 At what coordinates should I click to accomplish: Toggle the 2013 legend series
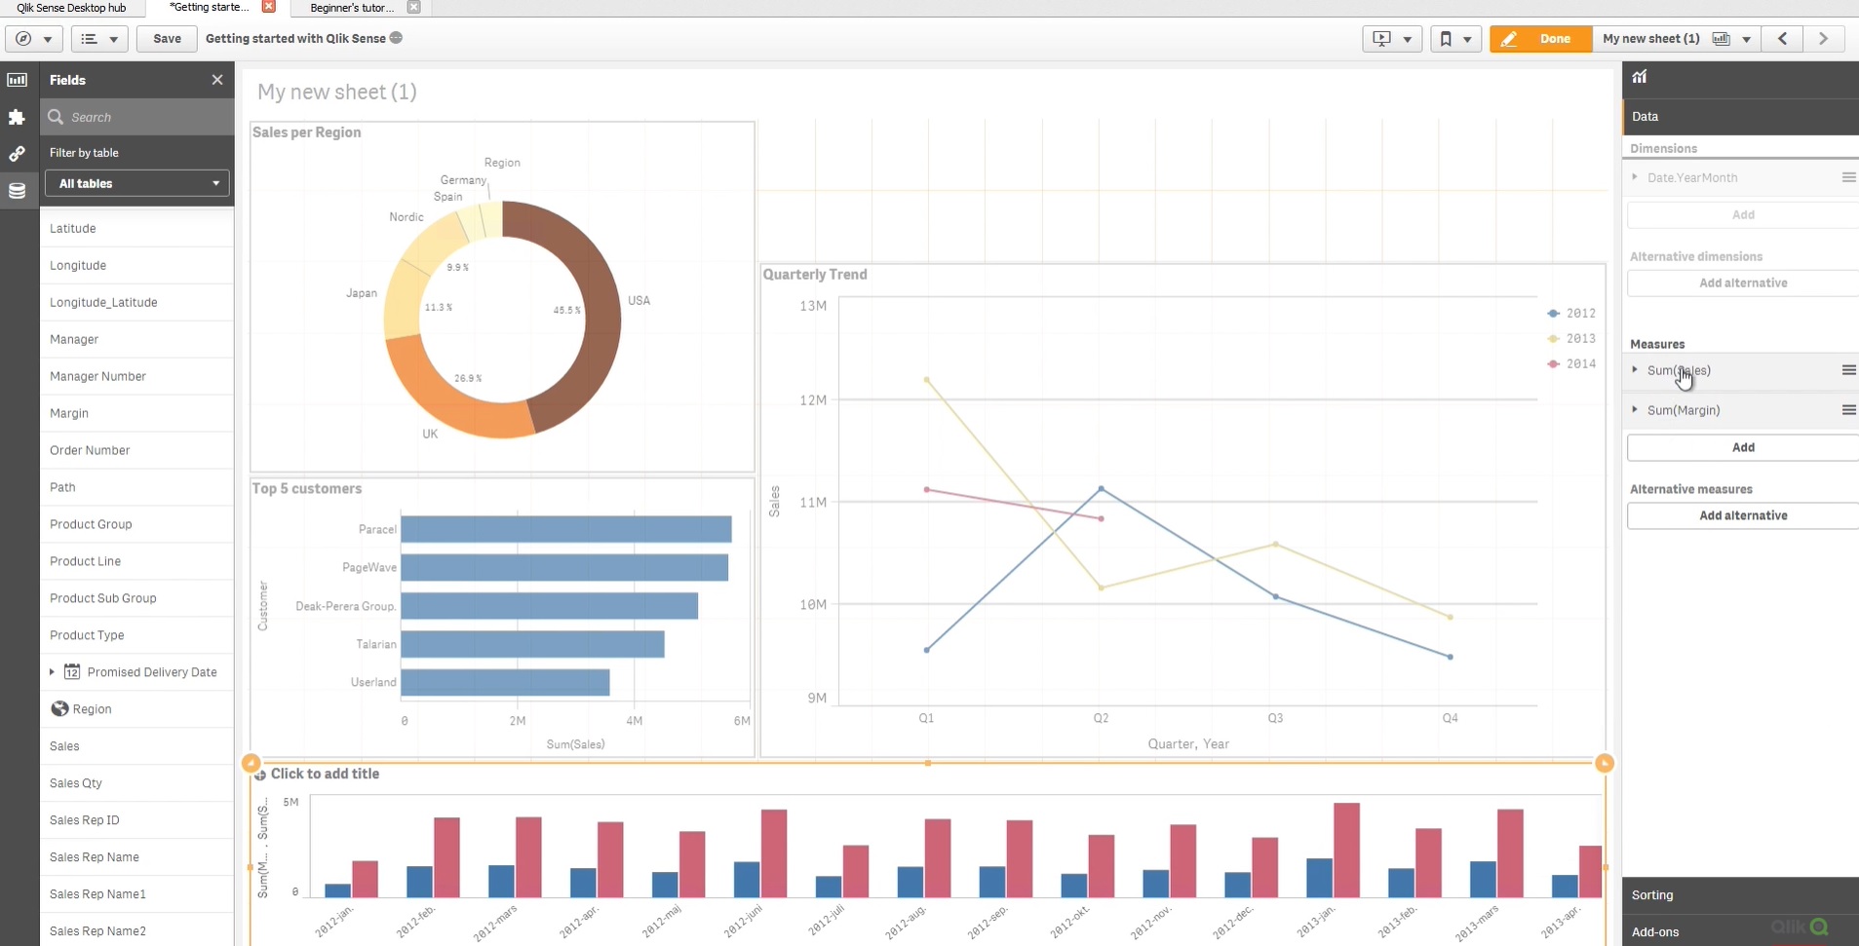[x=1571, y=338]
